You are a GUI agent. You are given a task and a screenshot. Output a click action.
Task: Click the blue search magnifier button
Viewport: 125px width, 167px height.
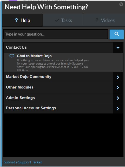click(117, 34)
